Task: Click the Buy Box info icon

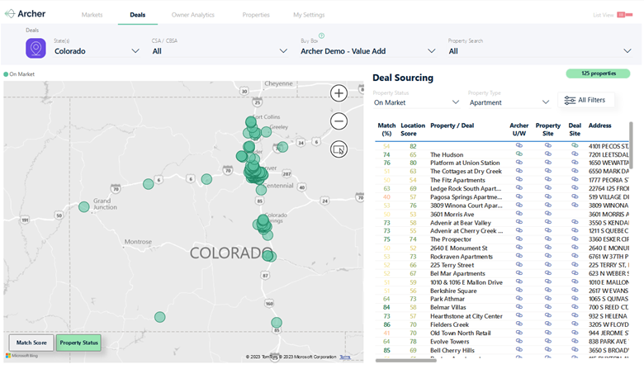Action: (x=322, y=35)
